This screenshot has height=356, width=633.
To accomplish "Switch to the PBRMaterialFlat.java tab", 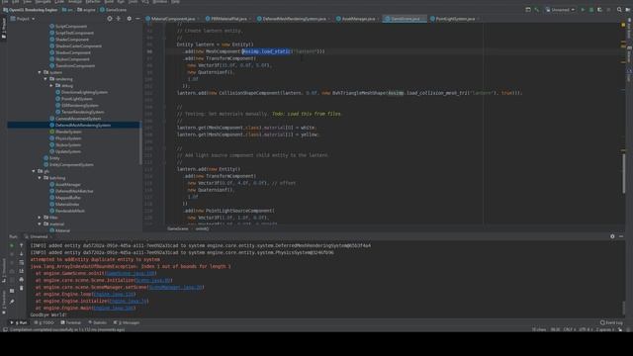I will tap(228, 19).
